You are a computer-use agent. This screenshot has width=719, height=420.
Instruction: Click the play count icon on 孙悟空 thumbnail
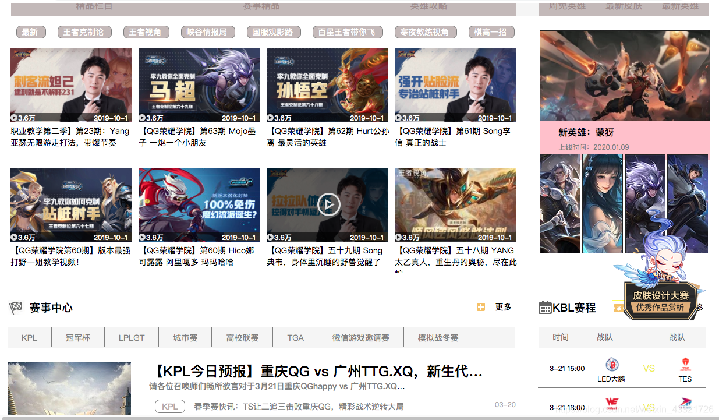click(x=270, y=118)
